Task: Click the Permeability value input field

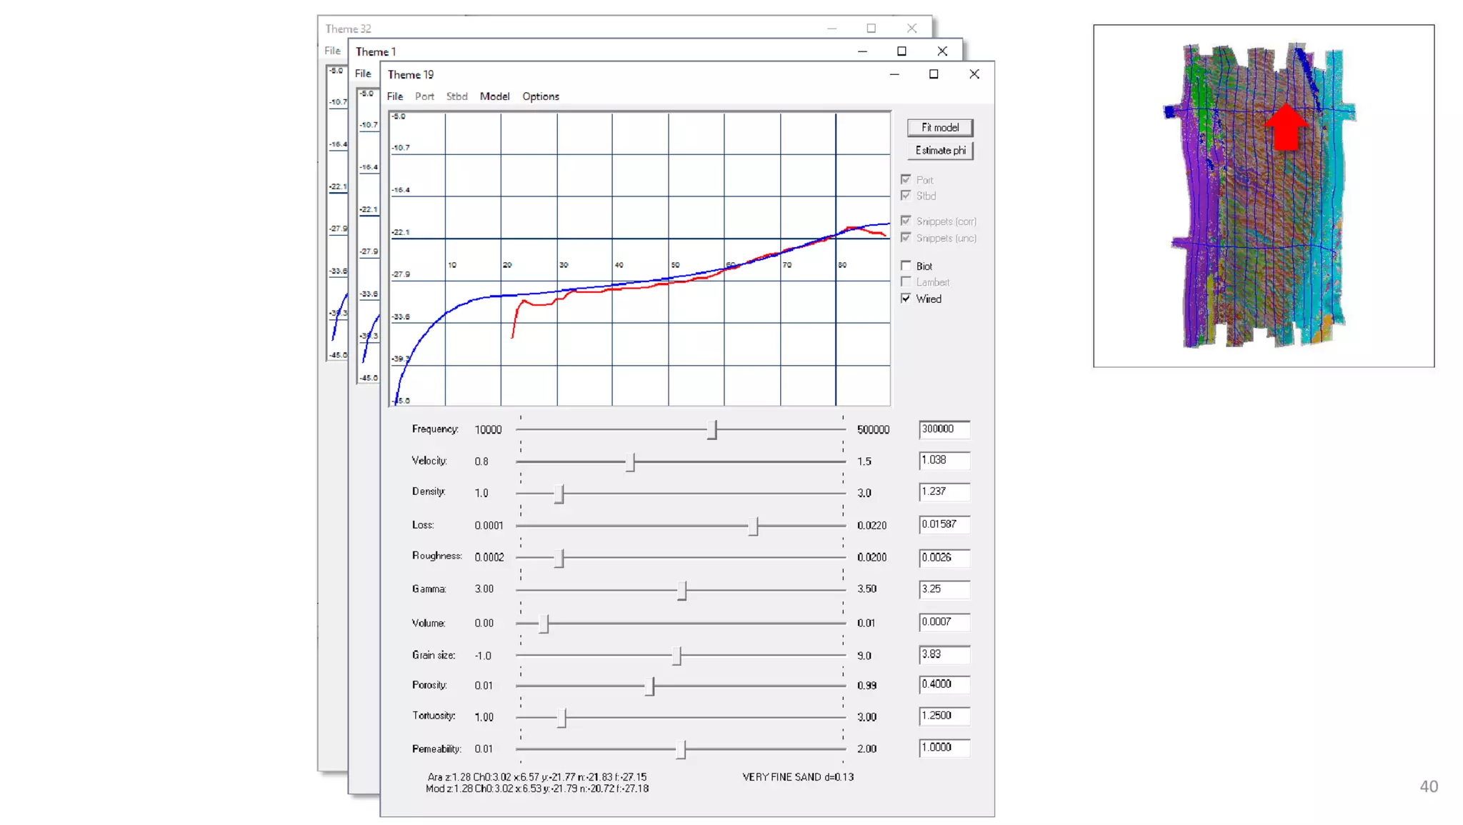Action: (944, 748)
